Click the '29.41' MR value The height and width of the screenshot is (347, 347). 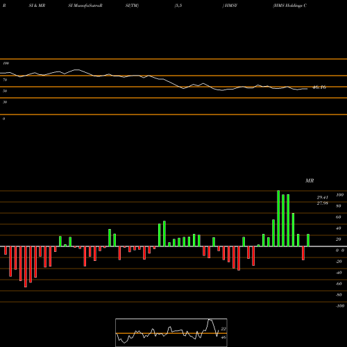(323, 198)
